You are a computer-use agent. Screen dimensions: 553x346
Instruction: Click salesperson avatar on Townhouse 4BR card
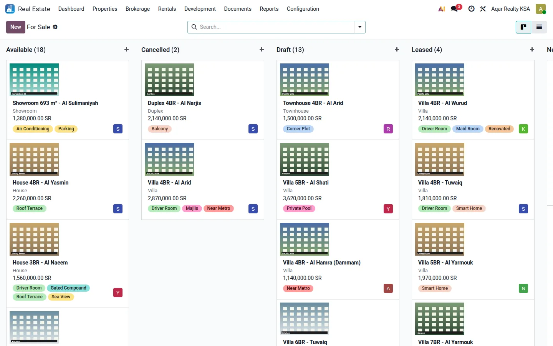pyautogui.click(x=388, y=129)
